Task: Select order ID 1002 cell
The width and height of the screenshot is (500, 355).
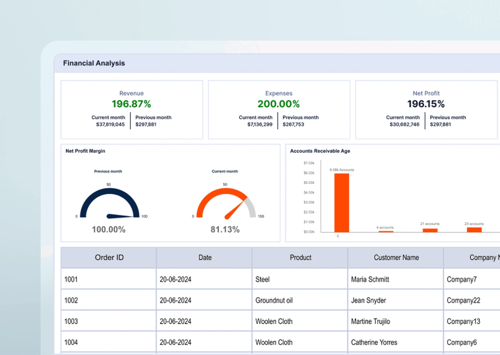Action: 109,300
